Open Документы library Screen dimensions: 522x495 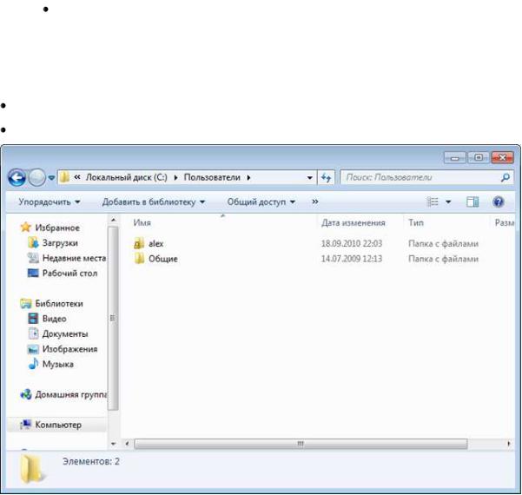tap(65, 333)
